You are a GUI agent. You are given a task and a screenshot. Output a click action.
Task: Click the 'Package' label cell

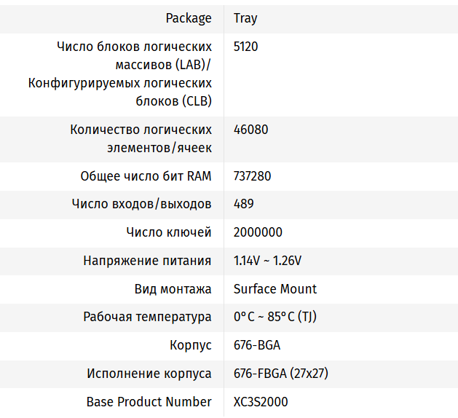(189, 18)
